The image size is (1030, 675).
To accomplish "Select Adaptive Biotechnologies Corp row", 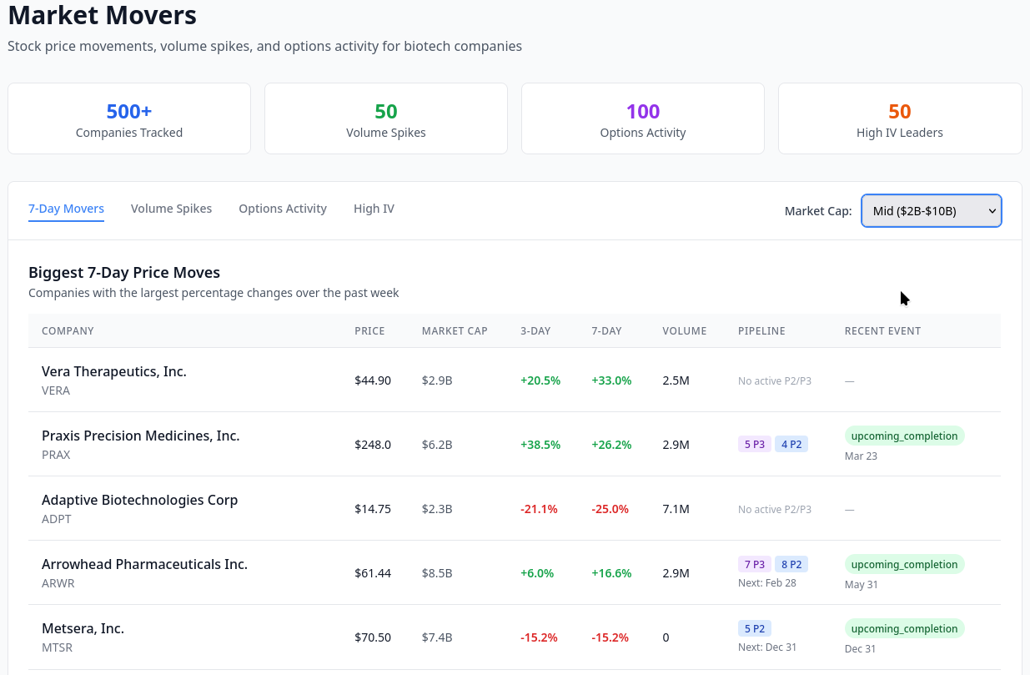I will coord(139,500).
